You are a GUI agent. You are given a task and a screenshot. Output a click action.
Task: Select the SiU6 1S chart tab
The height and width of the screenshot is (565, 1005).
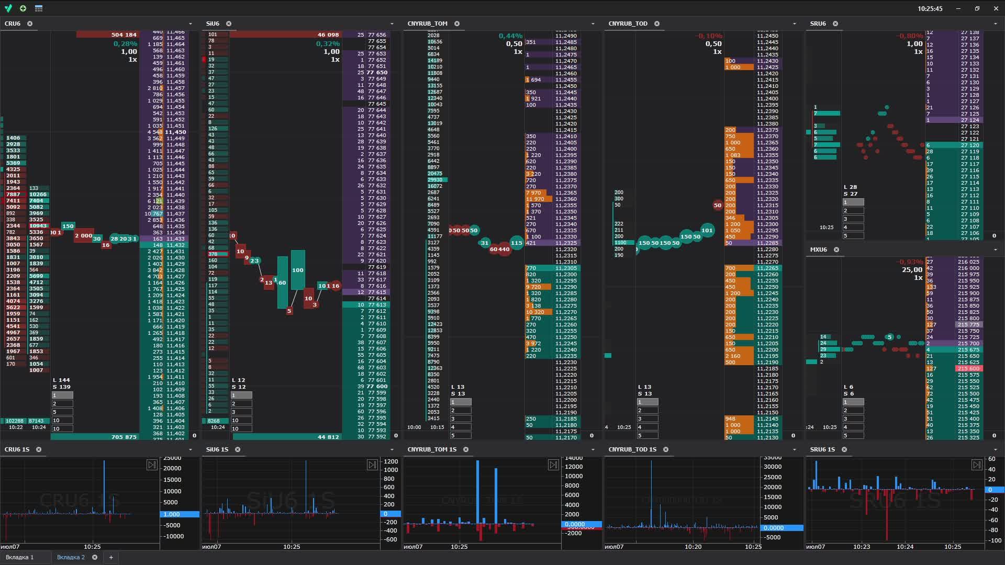(217, 449)
